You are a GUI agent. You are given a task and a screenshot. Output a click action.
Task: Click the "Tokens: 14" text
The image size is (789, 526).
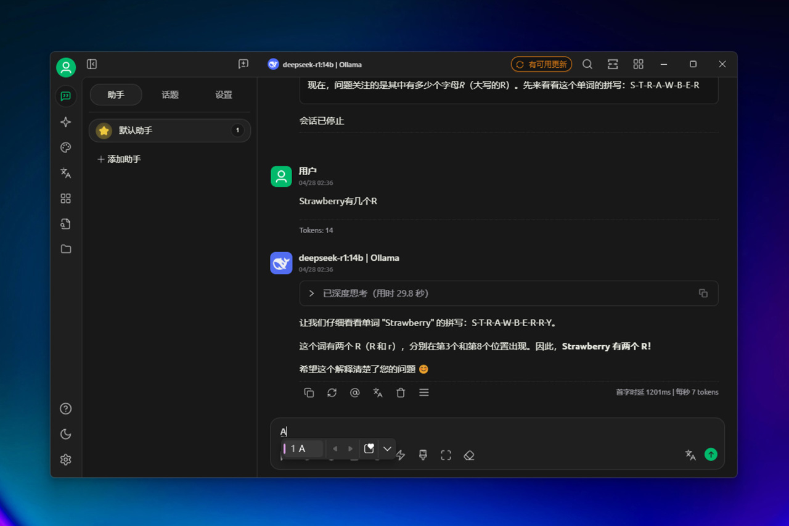coord(316,230)
